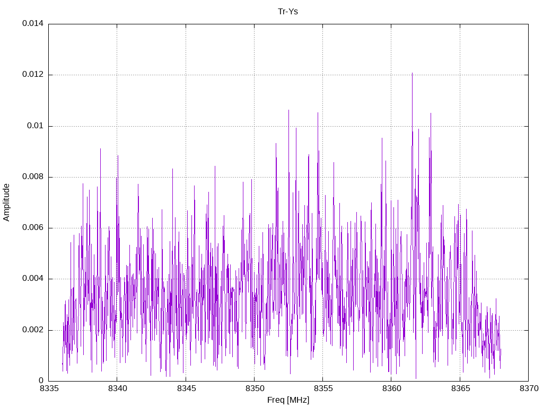Click the y-axis tick 0.006

[33, 228]
